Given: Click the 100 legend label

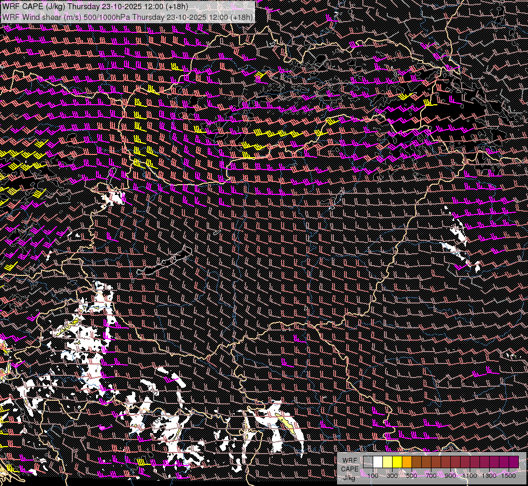Looking at the screenshot, I should (373, 476).
